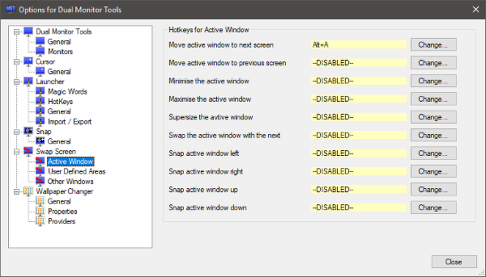Collapse the Wallpaper Changer tree branch

coord(17,191)
